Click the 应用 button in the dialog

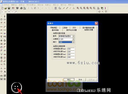point(92,80)
